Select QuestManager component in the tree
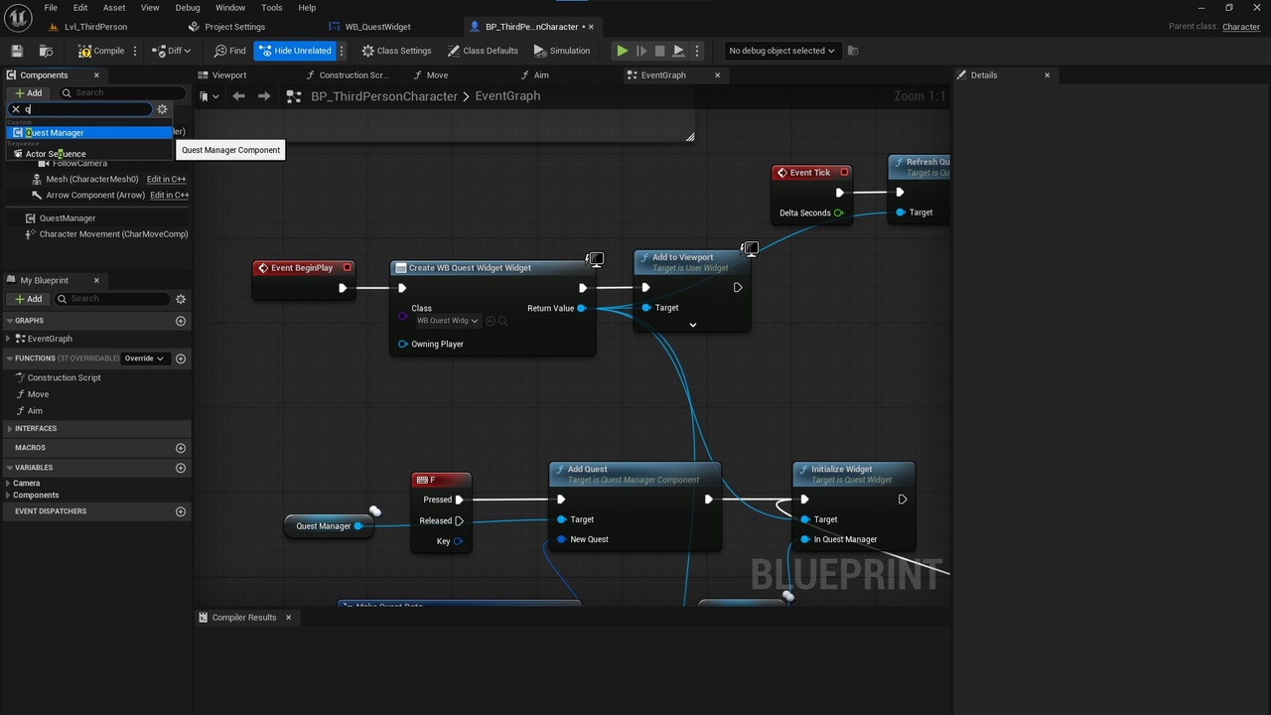The image size is (1271, 715). (68, 218)
